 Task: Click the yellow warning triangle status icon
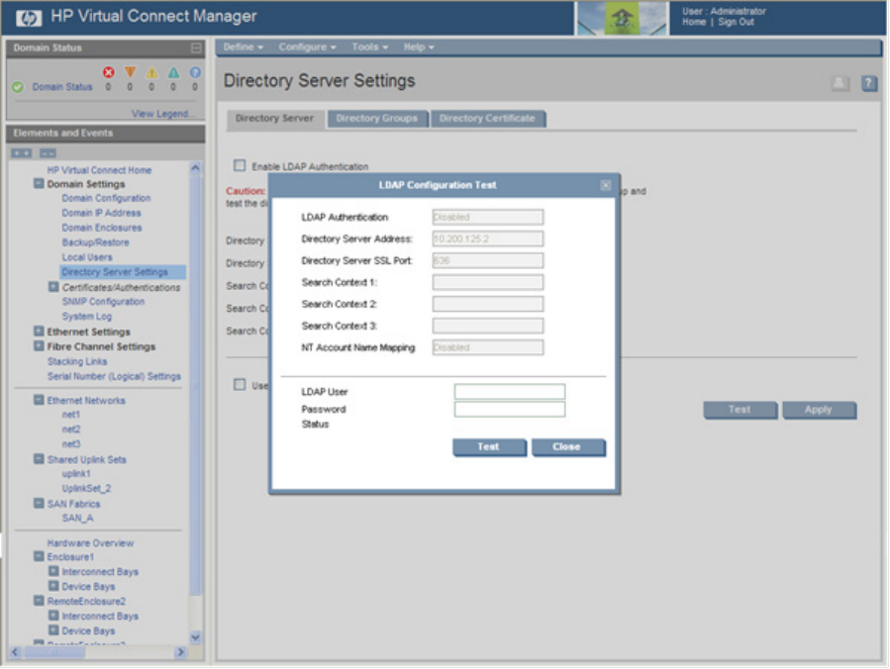(x=151, y=72)
